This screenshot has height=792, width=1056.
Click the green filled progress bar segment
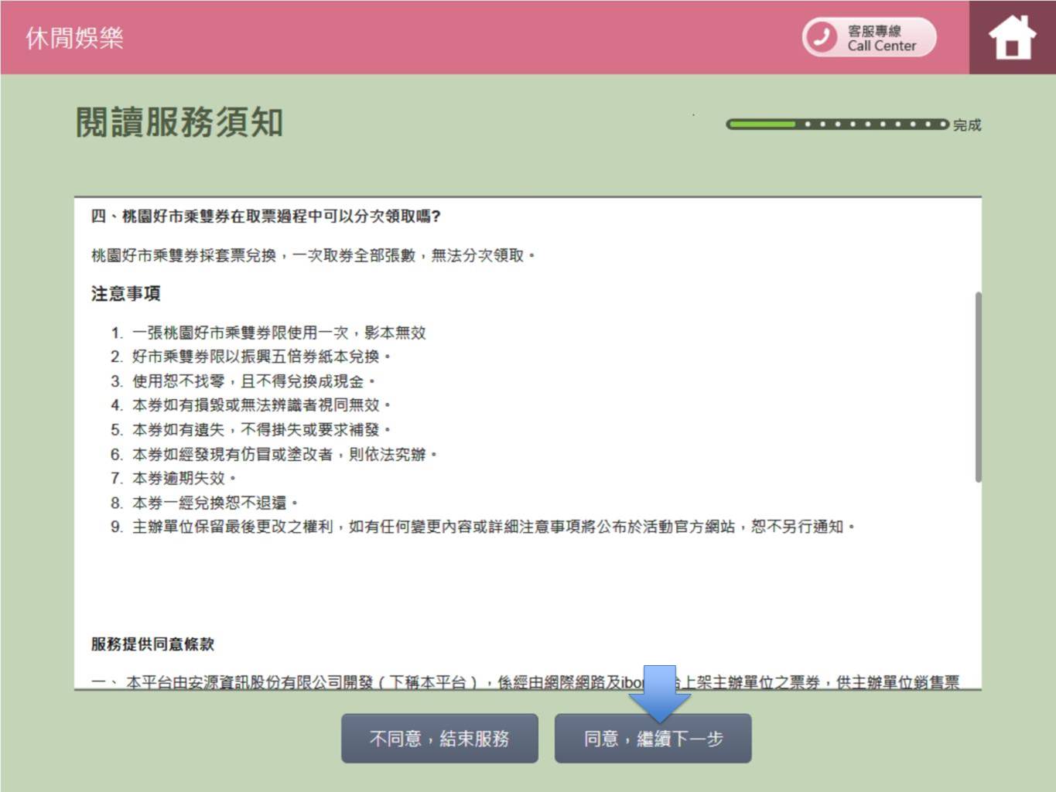point(762,124)
